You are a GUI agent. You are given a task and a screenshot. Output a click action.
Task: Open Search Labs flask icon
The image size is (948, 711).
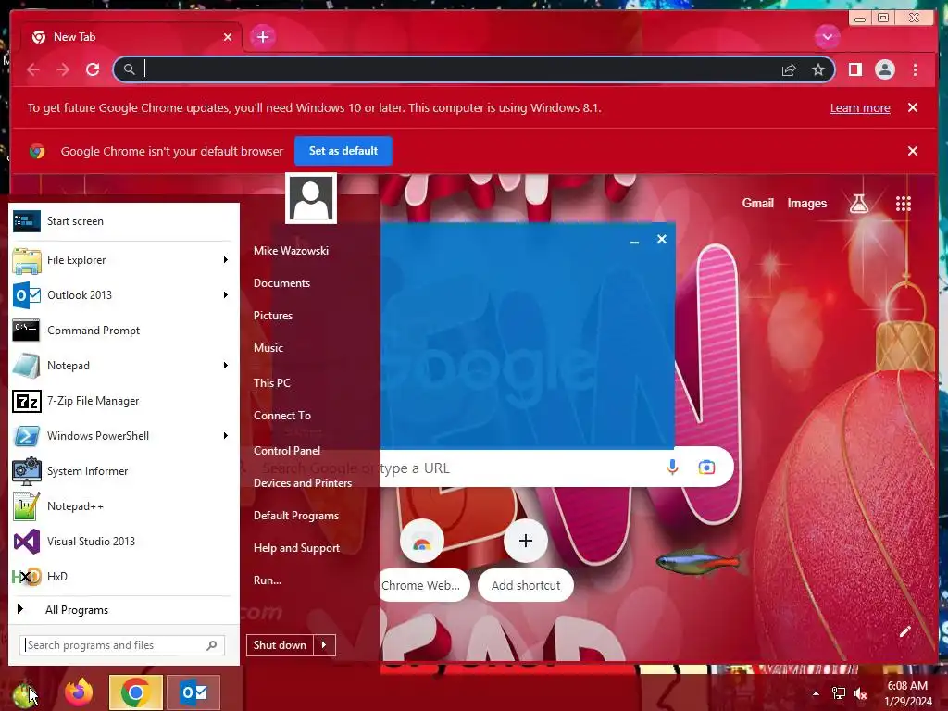point(858,204)
